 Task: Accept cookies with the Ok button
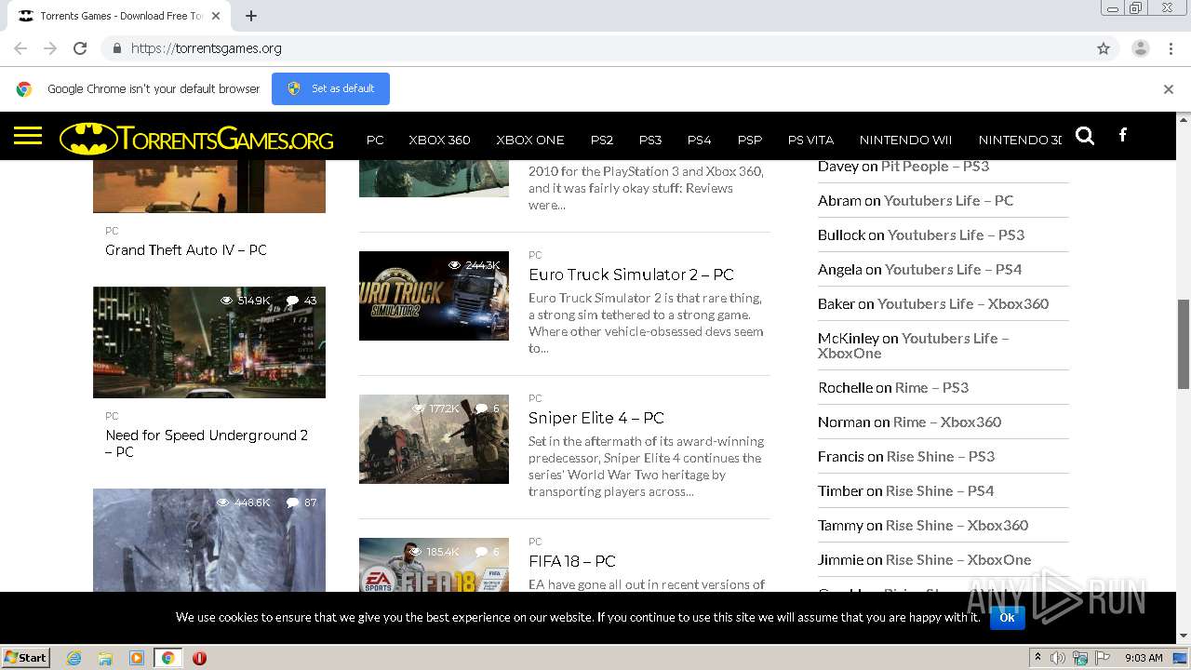[x=1007, y=617]
